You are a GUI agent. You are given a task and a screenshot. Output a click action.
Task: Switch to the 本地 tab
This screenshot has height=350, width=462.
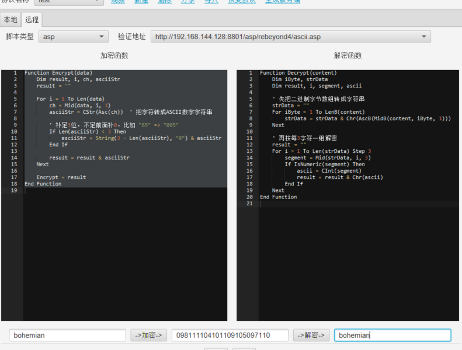tap(11, 20)
